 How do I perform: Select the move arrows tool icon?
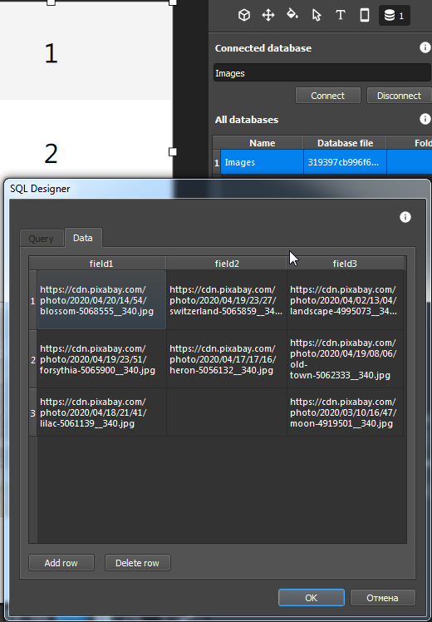(x=268, y=15)
